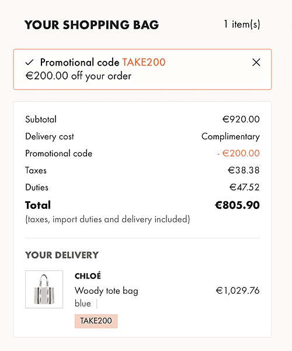Select the CHLOÉ brand name

coord(88,276)
